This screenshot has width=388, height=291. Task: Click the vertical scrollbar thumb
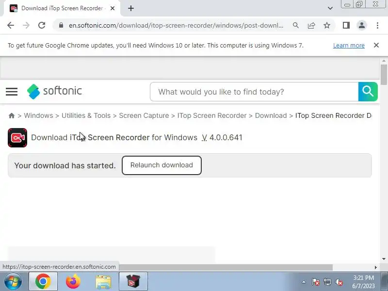[x=384, y=74]
